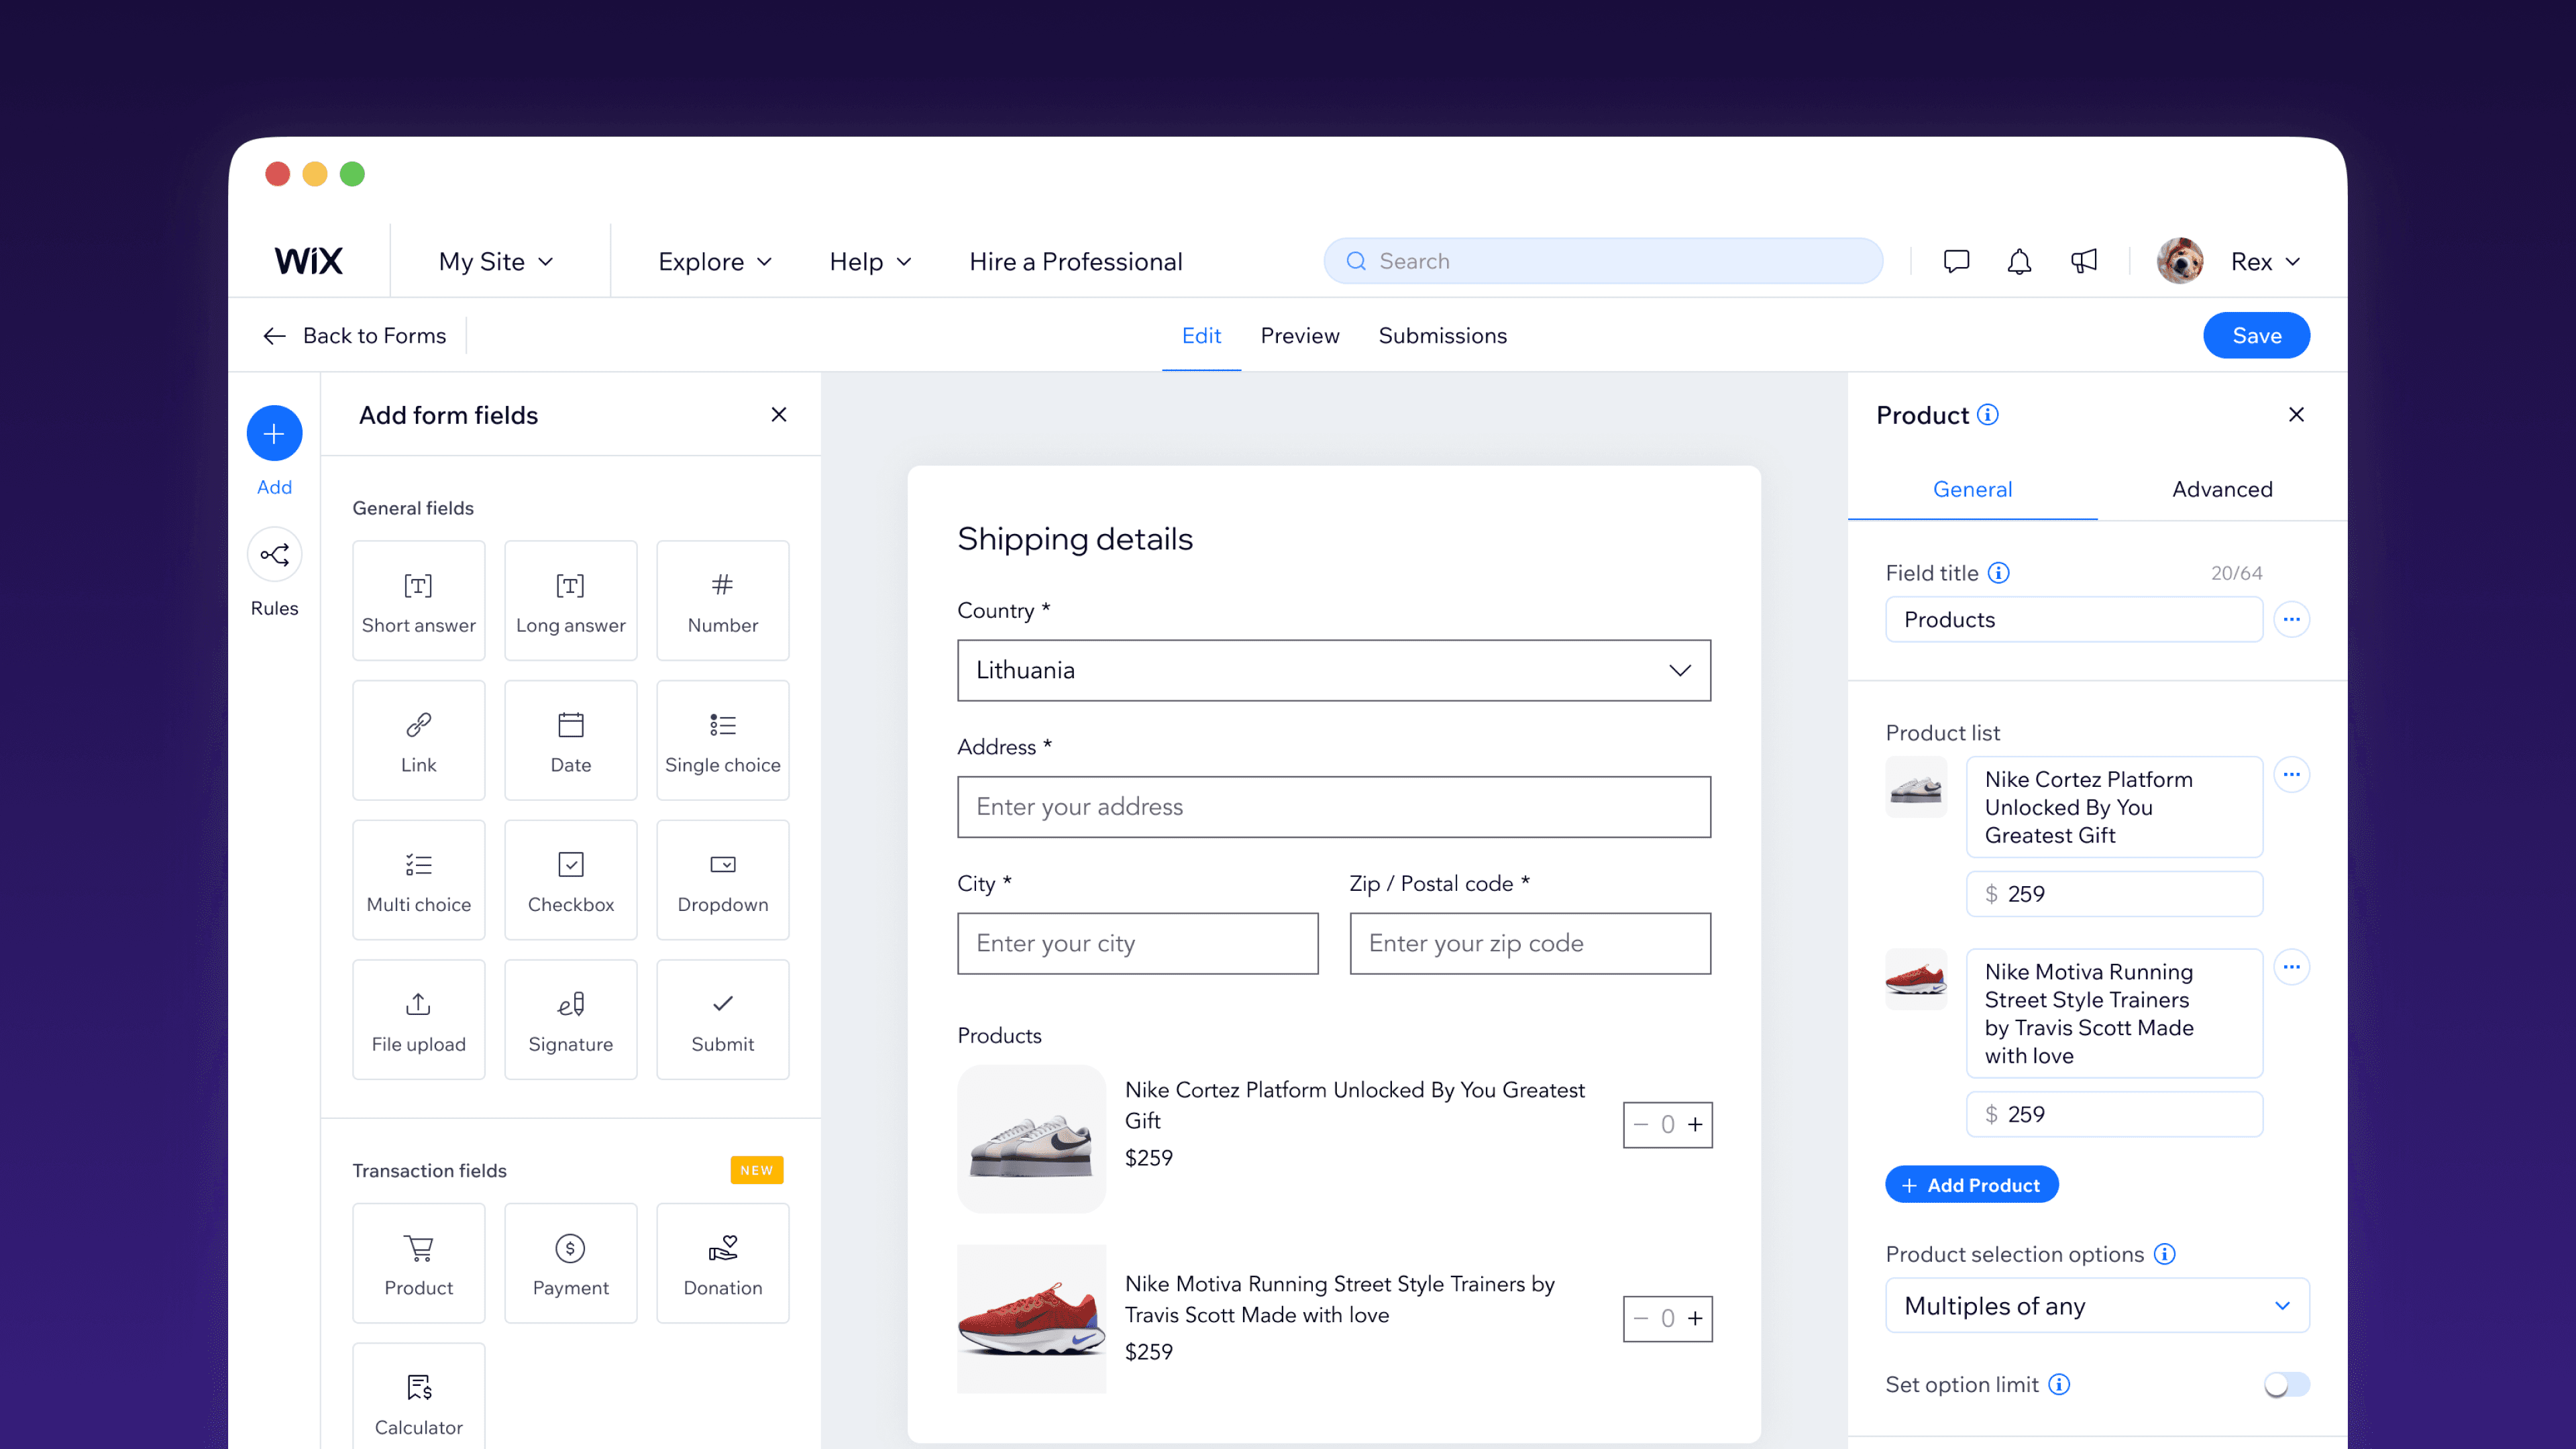The height and width of the screenshot is (1449, 2576).
Task: Add a Signature field
Action: 570,1019
